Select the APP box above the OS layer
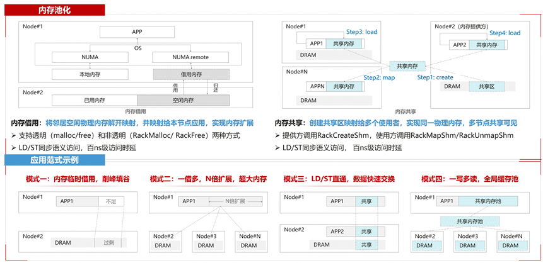This screenshot has width=543, height=263. tap(137, 32)
